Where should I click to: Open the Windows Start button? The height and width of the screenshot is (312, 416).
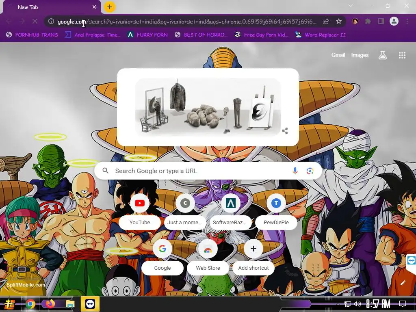10,304
